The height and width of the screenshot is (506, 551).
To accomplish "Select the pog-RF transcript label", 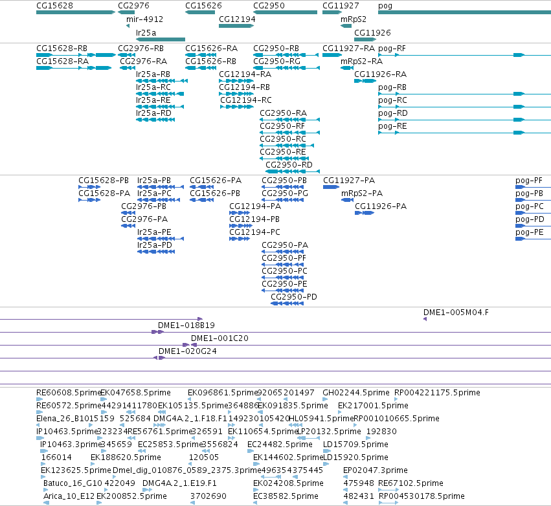I will point(392,48).
